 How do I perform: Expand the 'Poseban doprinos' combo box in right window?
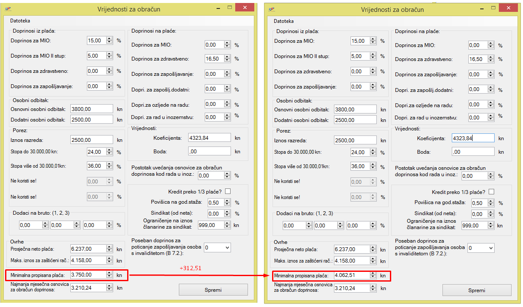[x=481, y=248]
